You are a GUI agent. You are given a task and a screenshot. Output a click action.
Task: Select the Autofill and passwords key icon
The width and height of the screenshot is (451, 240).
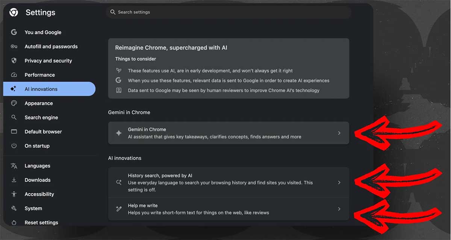14,46
